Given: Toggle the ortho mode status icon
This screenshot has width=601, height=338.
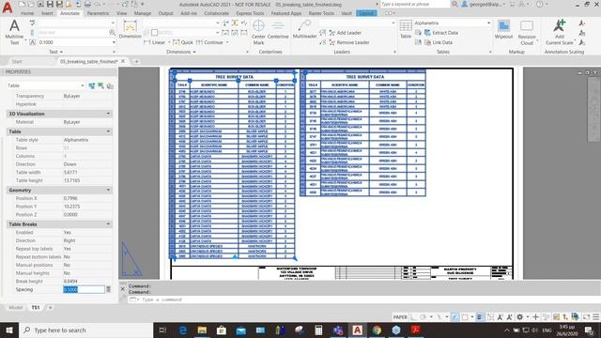Looking at the screenshot, I should [x=413, y=317].
